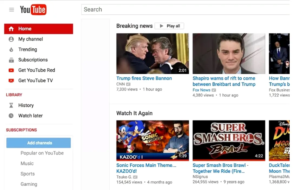Click Play all for Breaking news

click(x=169, y=26)
